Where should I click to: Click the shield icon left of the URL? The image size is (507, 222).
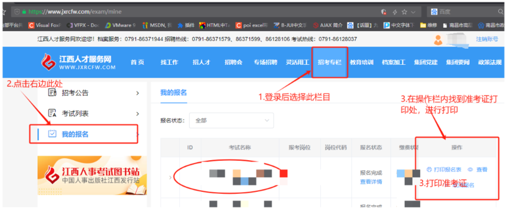pyautogui.click(x=17, y=12)
